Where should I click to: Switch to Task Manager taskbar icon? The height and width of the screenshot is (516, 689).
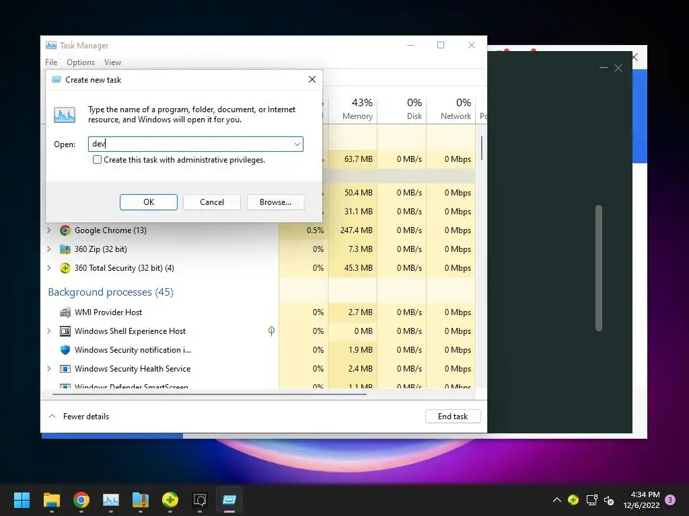click(111, 500)
